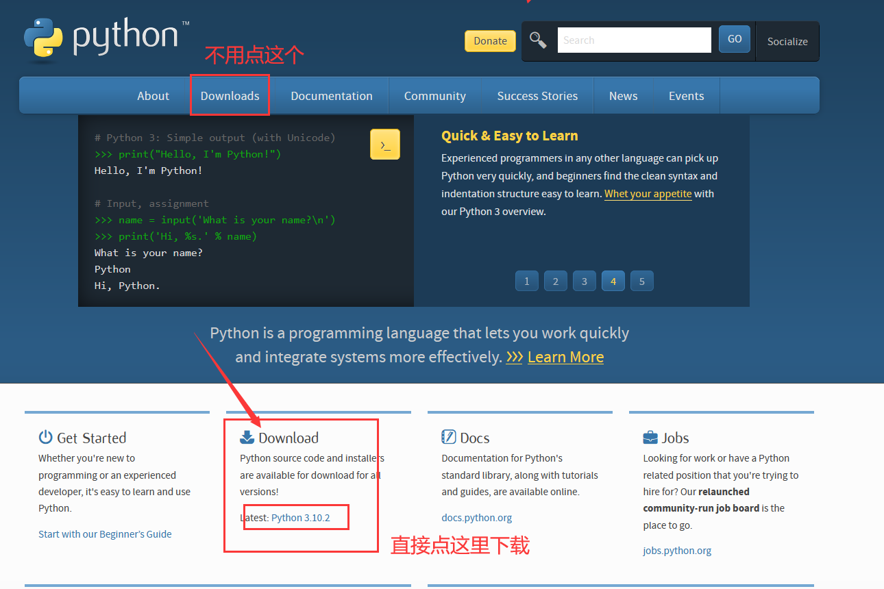Image resolution: width=884 pixels, height=589 pixels.
Task: Click inside the Search input field
Action: point(635,40)
